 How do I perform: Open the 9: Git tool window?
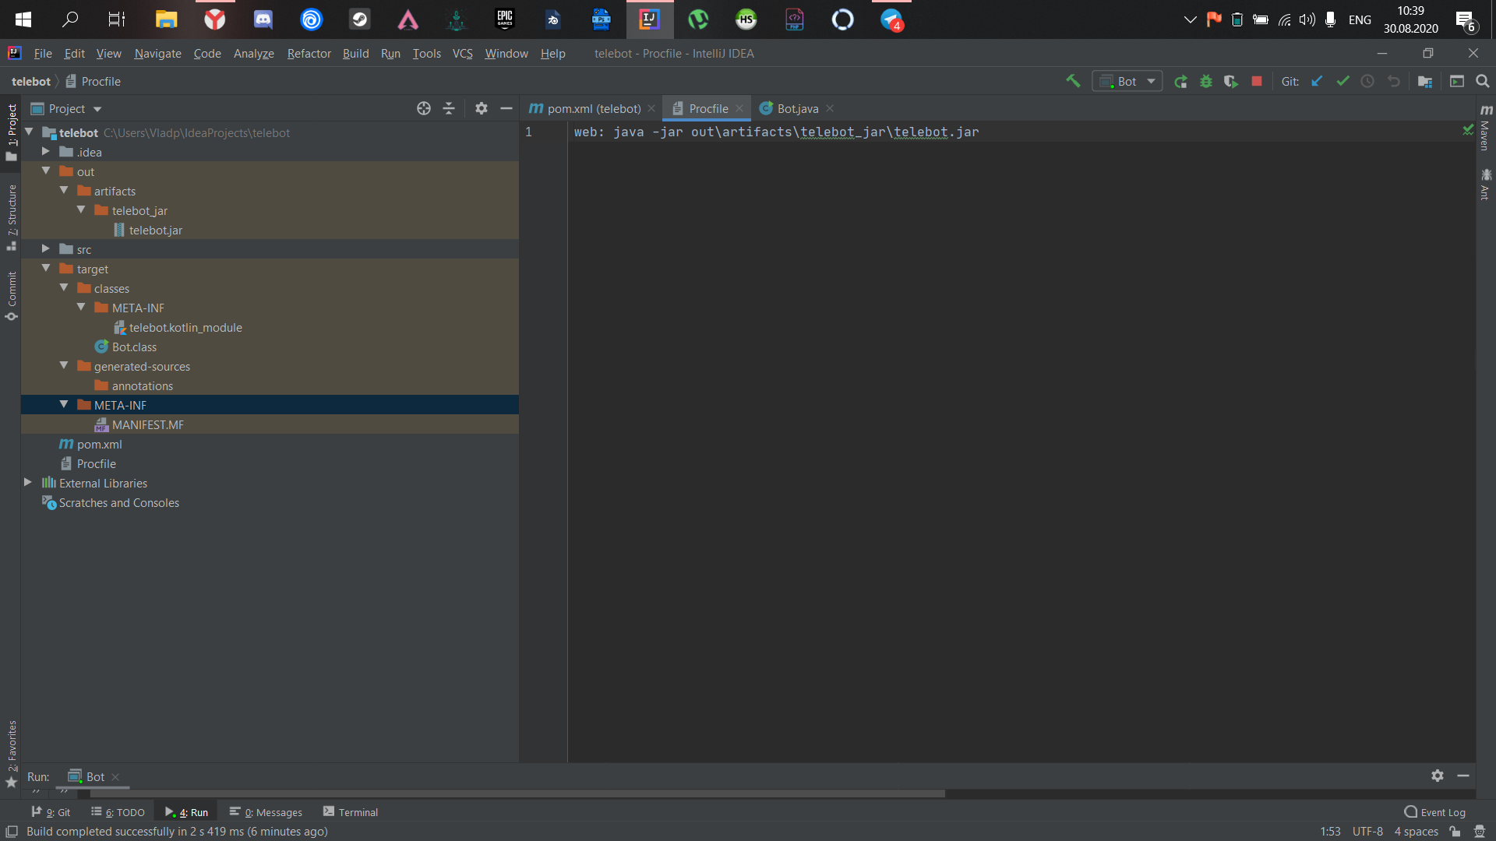51,811
